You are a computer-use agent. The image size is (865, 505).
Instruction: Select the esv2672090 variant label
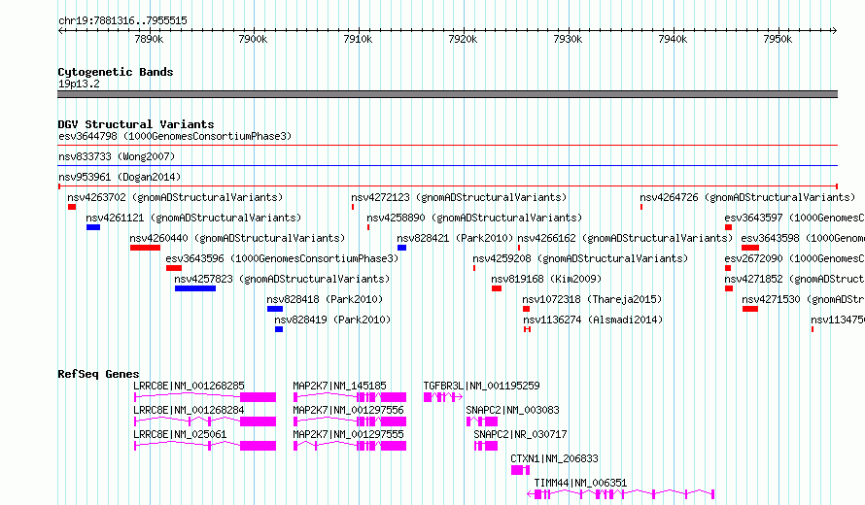click(x=794, y=258)
